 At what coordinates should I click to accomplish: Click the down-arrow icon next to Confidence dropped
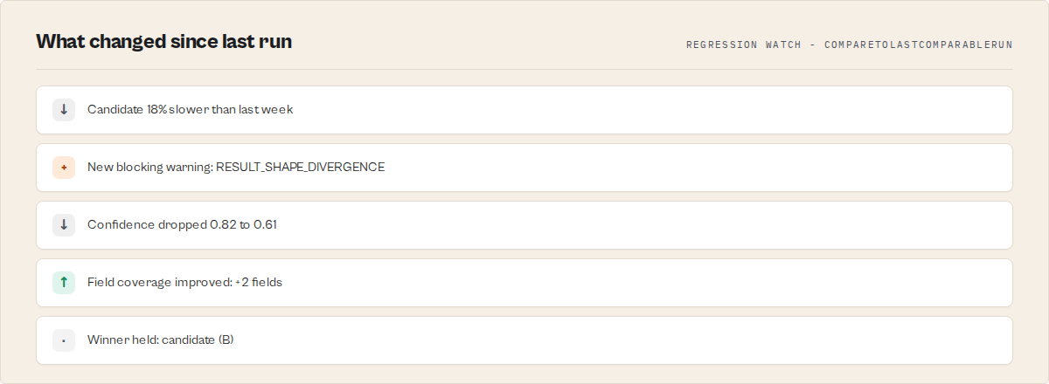pyautogui.click(x=64, y=225)
